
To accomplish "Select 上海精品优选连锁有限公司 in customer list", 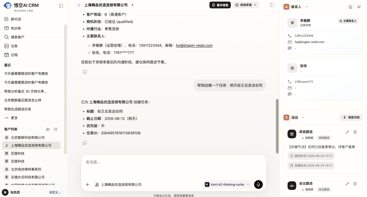I will point(31,145).
